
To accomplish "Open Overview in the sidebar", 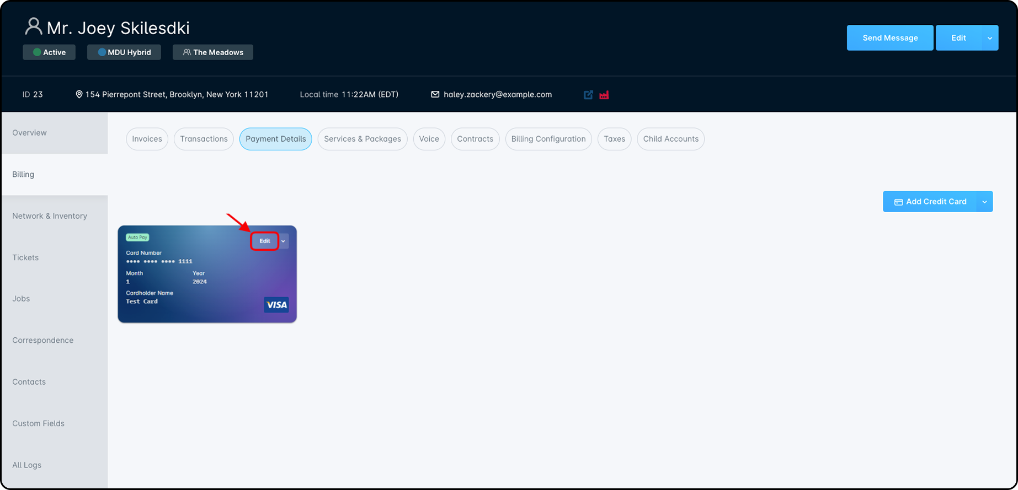I will [55, 133].
